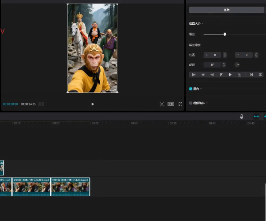266x221 pixels.
Task: Click the total duration 00:00:24:25
Action: tap(28, 104)
